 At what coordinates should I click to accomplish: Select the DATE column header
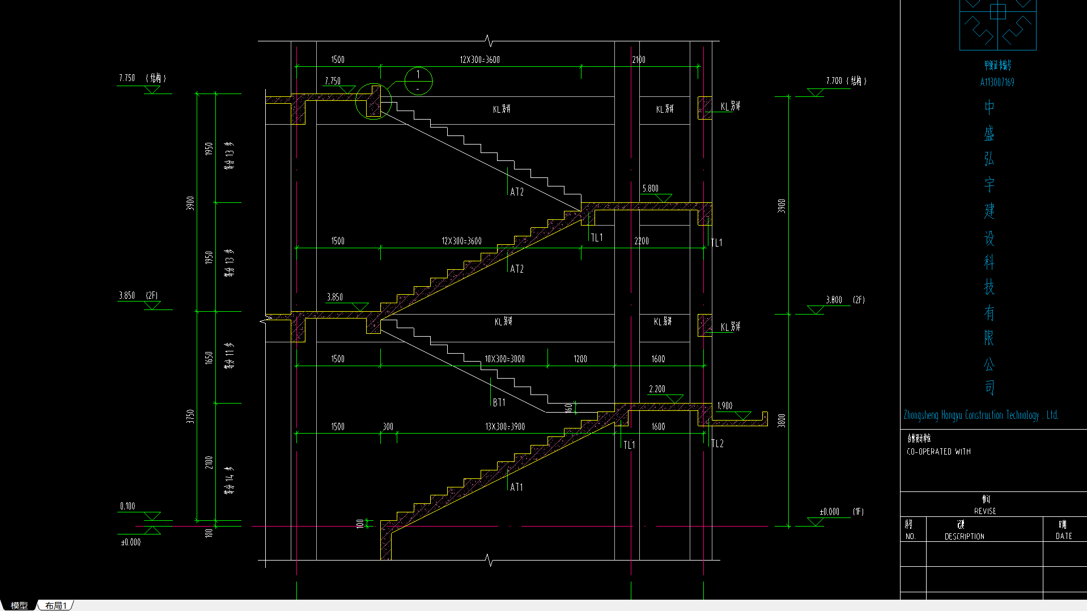coord(1064,536)
